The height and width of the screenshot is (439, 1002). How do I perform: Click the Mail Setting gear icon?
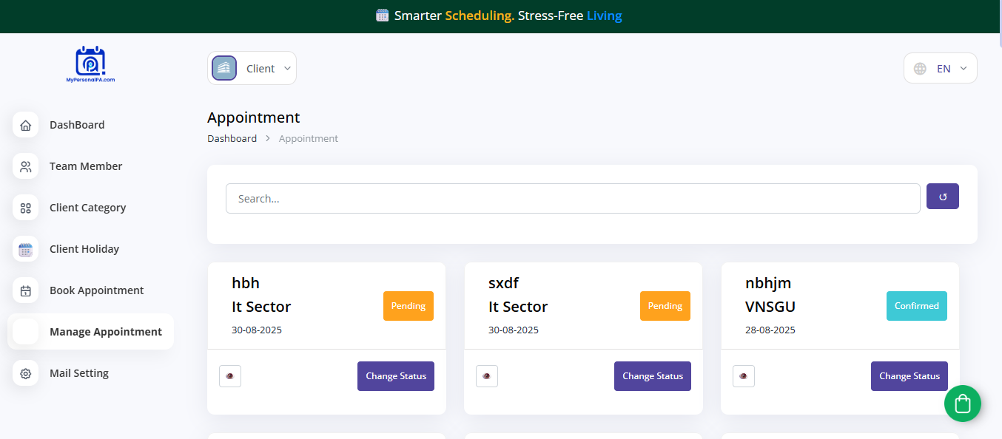coord(26,373)
